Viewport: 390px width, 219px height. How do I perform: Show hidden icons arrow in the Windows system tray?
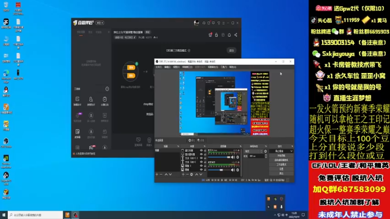tap(275, 215)
